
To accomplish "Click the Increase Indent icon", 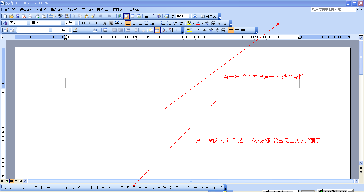I will (181, 23).
